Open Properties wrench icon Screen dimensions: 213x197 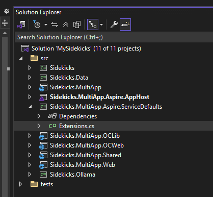114,24
